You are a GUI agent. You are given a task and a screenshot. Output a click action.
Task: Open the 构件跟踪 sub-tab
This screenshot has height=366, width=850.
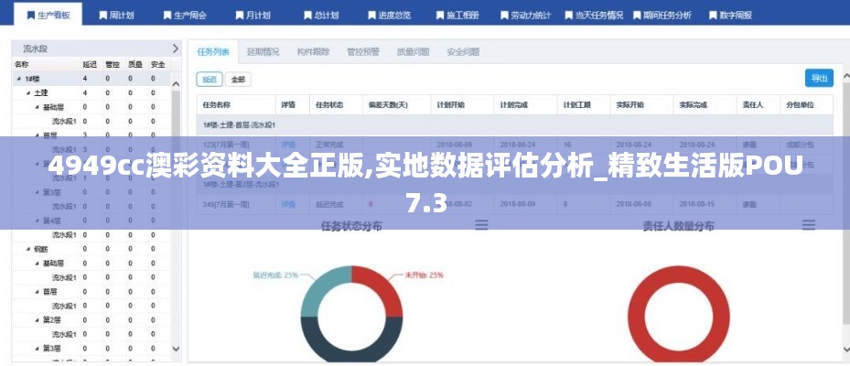(313, 52)
